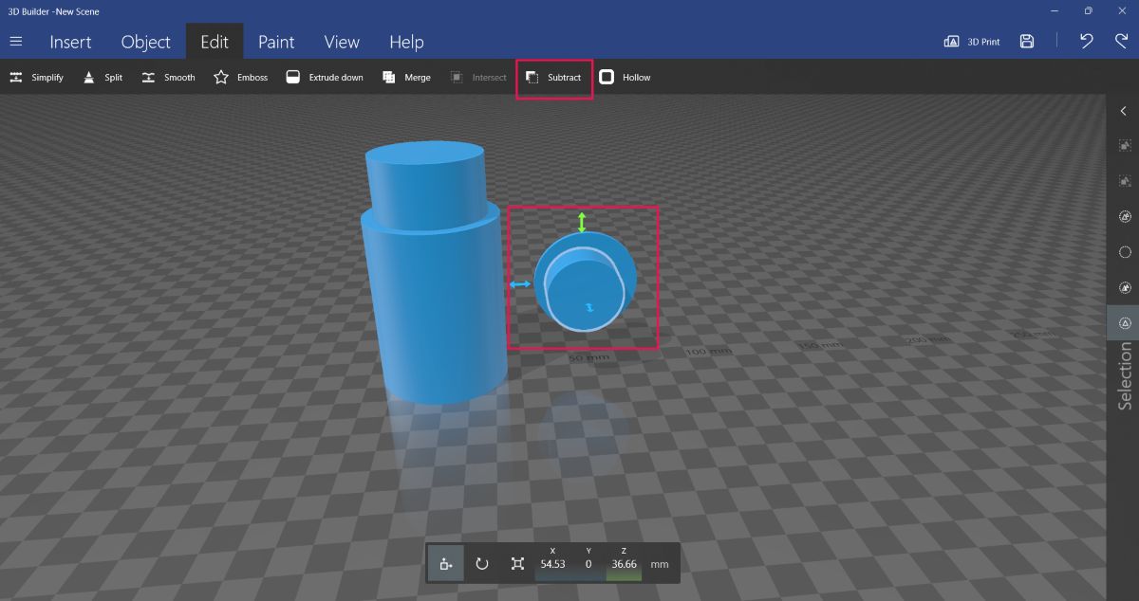Collapse the Selection sidebar with the chevron
The height and width of the screenshot is (601, 1139).
[1124, 110]
